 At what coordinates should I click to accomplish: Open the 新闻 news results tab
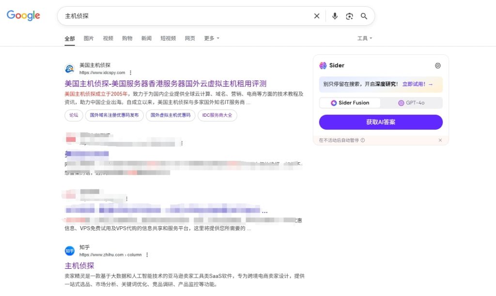coord(146,38)
